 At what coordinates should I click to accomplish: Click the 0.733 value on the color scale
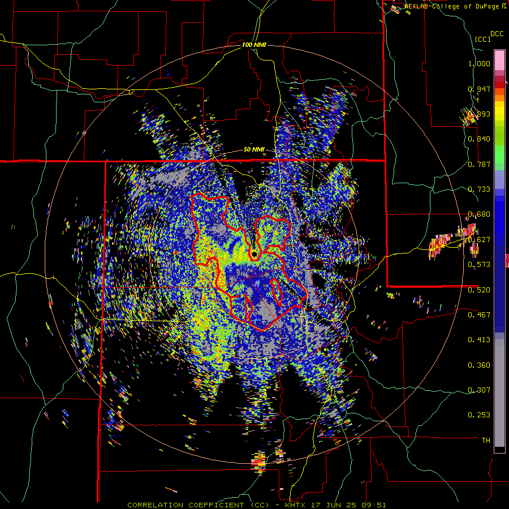click(479, 189)
